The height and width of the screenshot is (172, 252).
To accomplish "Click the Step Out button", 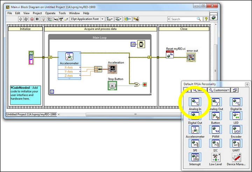I will coord(66,19).
